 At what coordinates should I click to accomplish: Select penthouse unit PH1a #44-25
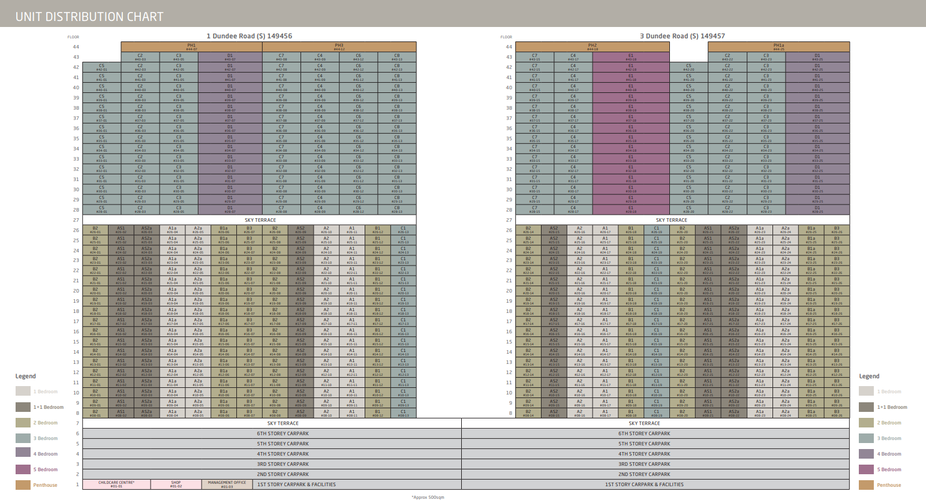coord(778,47)
